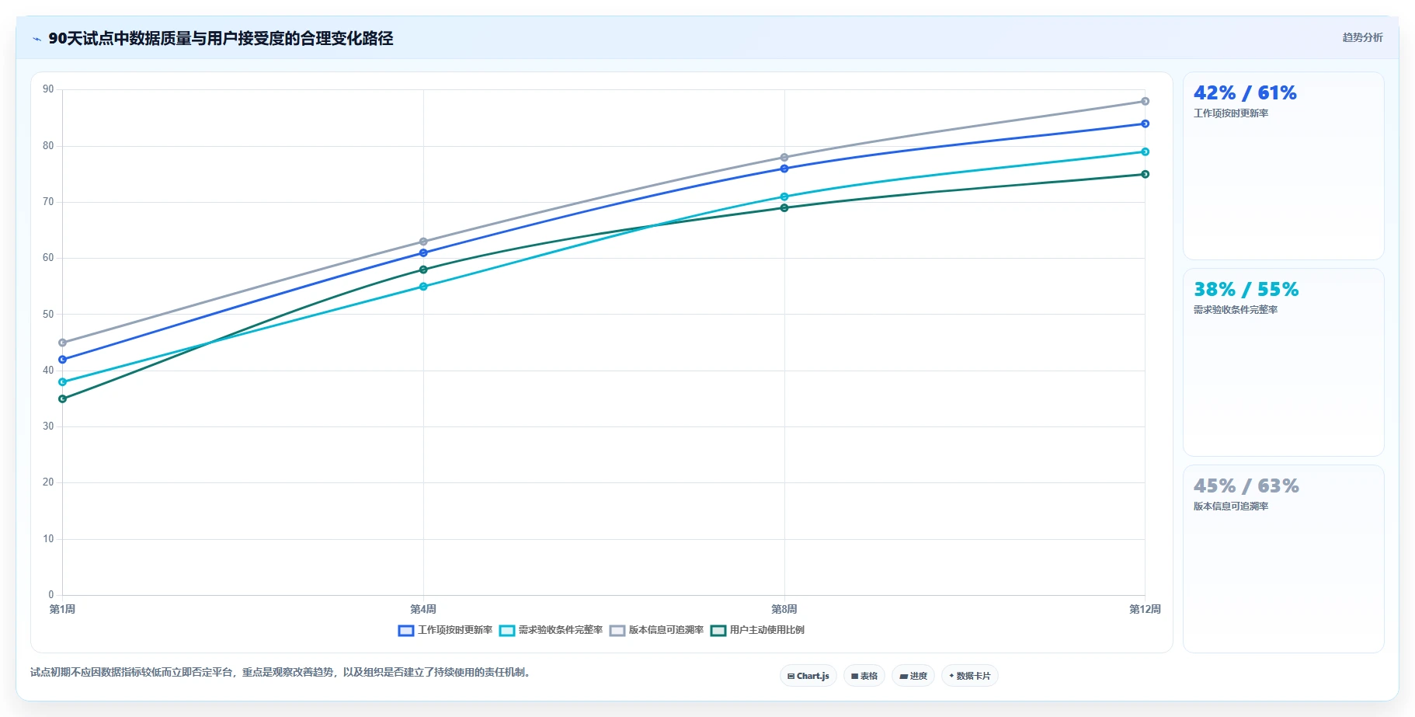Click the 趋势分析 label in the header
Viewport: 1415px width, 717px height.
pos(1362,37)
